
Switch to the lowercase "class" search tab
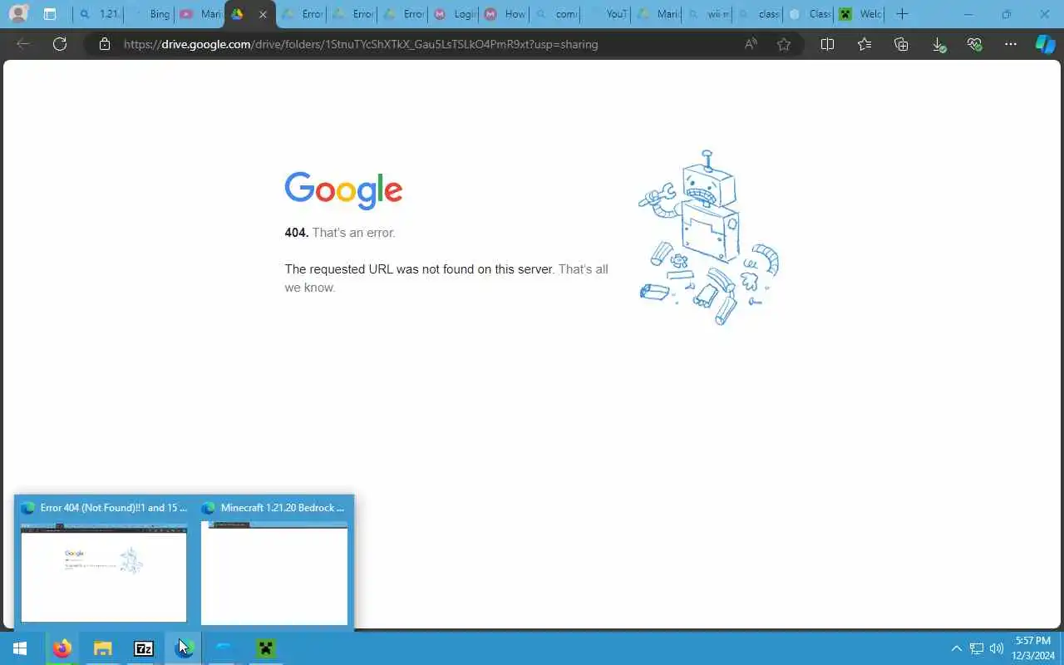(x=758, y=14)
